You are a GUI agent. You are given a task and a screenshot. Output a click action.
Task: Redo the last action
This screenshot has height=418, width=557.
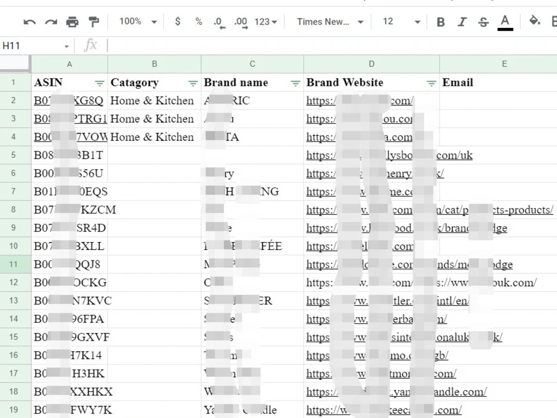(x=51, y=22)
